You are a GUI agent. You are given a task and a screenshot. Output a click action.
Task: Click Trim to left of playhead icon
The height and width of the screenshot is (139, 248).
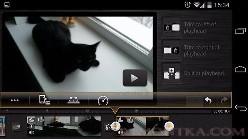click(172, 27)
